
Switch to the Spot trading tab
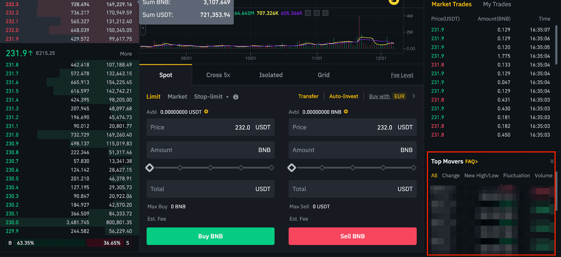[166, 75]
